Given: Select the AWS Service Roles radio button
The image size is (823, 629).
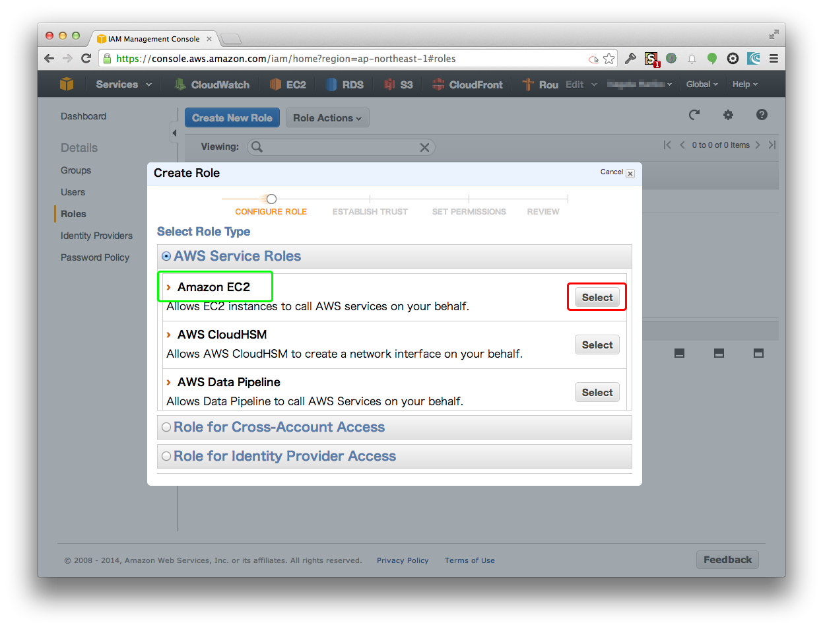Looking at the screenshot, I should [166, 255].
